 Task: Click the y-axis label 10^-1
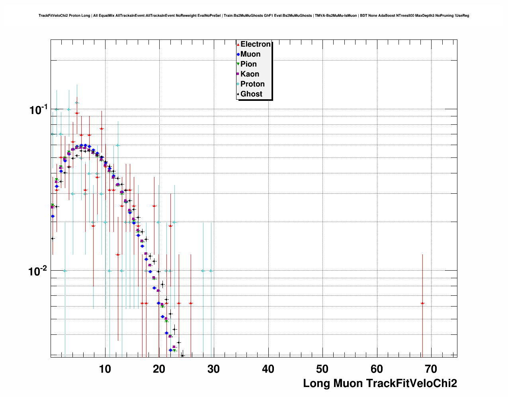[x=38, y=109]
